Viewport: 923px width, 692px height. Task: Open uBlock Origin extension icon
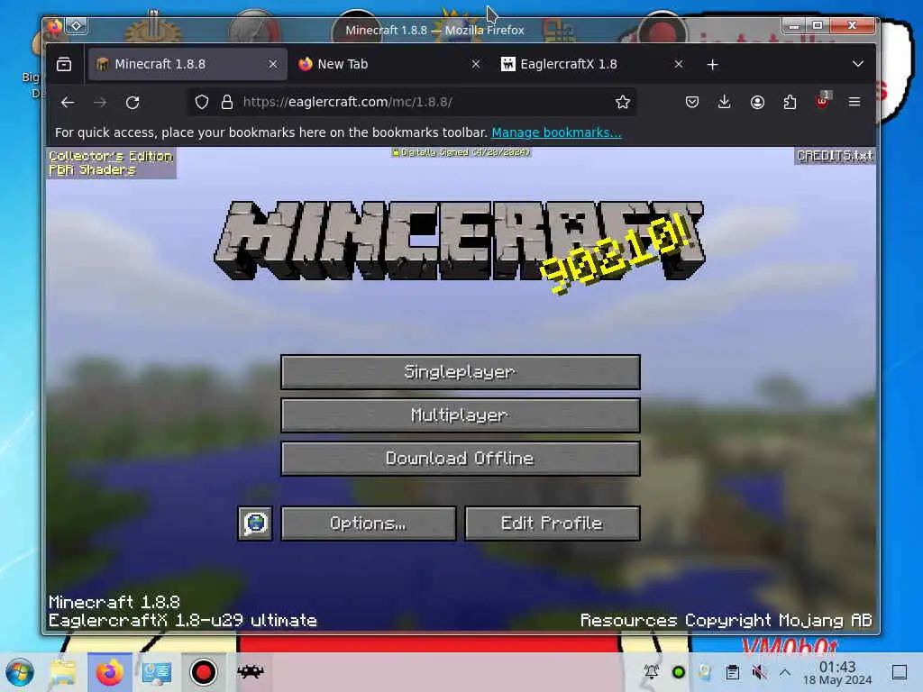(x=822, y=101)
